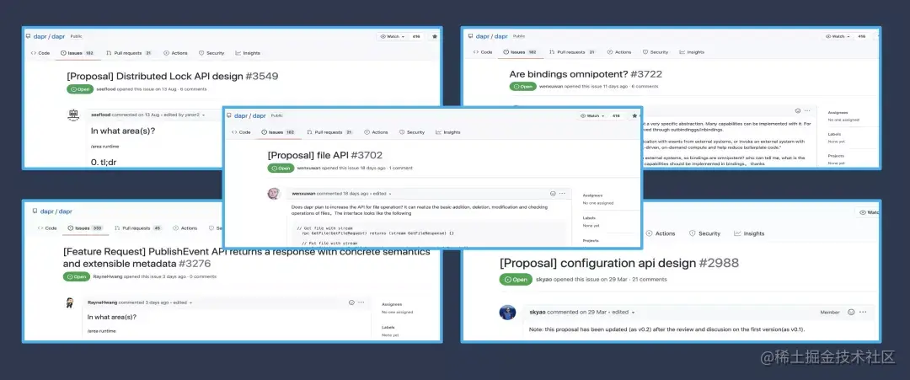This screenshot has width=910, height=380.
Task: Click author seeflood under Distributed Lock title
Action: pyautogui.click(x=105, y=88)
